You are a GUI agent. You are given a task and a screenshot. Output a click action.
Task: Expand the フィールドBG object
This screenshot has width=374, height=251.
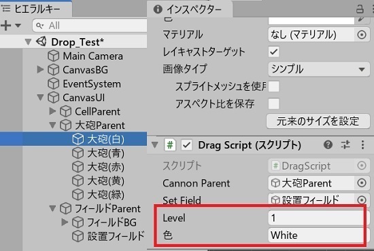[65, 223]
